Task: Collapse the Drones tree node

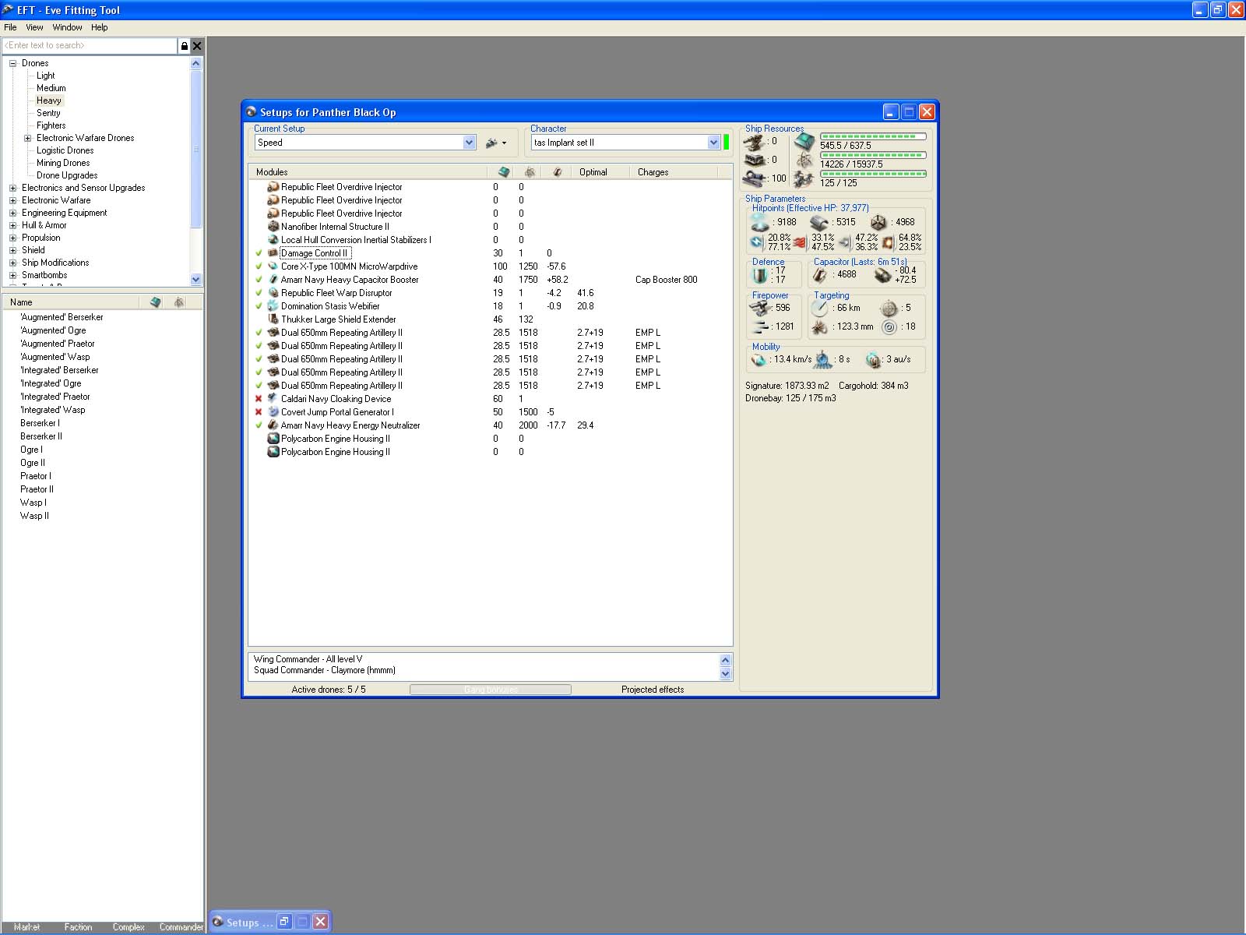Action: point(12,63)
